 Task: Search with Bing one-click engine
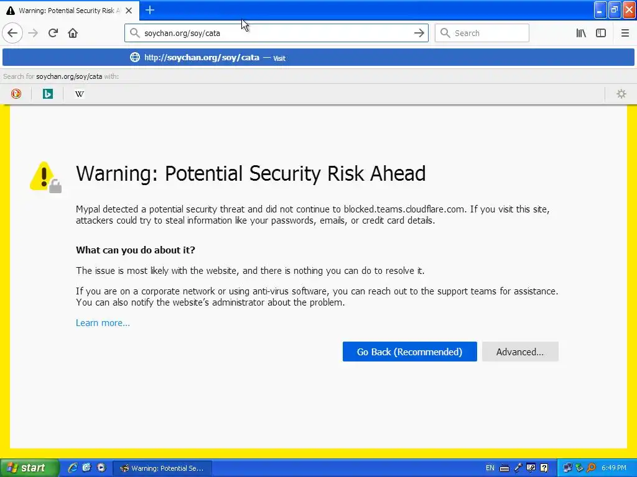48,94
